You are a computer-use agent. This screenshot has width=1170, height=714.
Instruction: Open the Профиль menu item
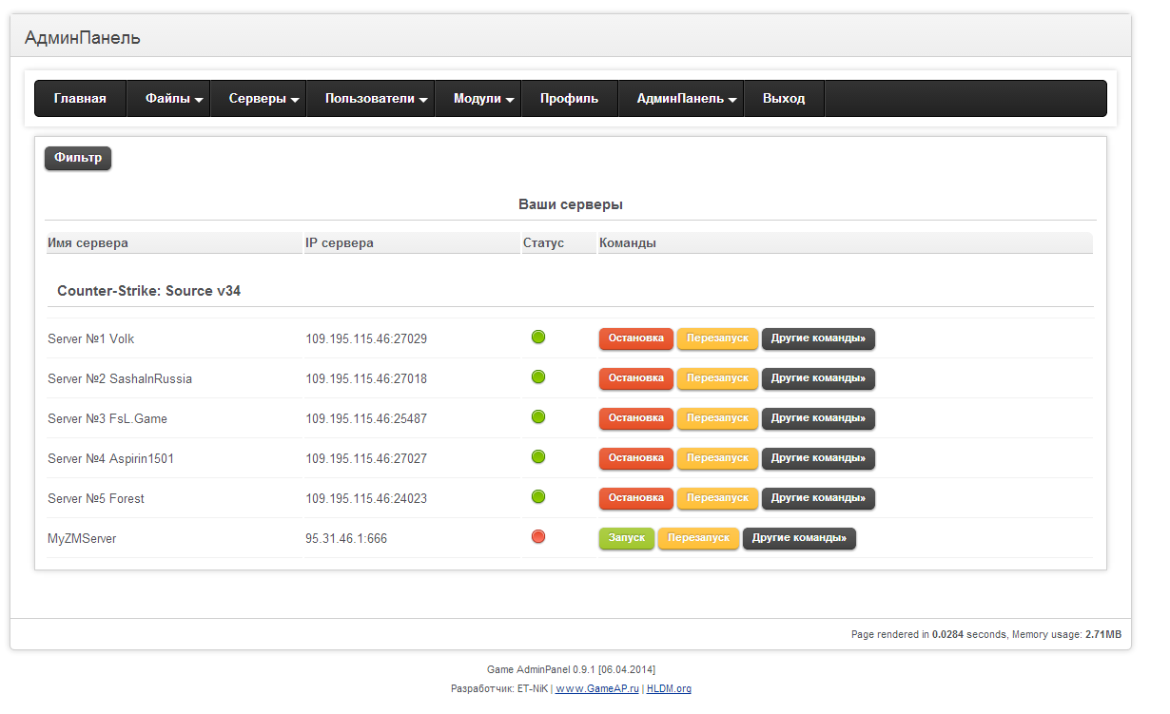pos(569,99)
